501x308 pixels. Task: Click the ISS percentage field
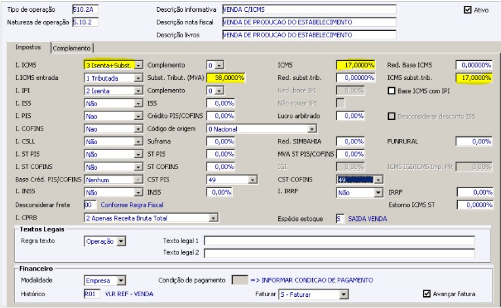(221, 104)
